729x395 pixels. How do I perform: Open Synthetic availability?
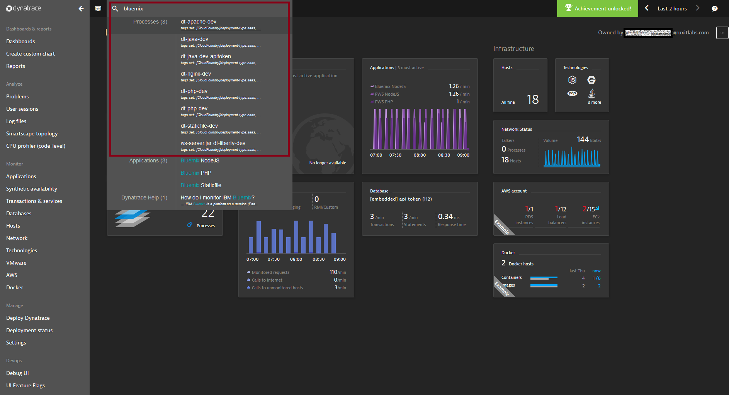(x=32, y=189)
